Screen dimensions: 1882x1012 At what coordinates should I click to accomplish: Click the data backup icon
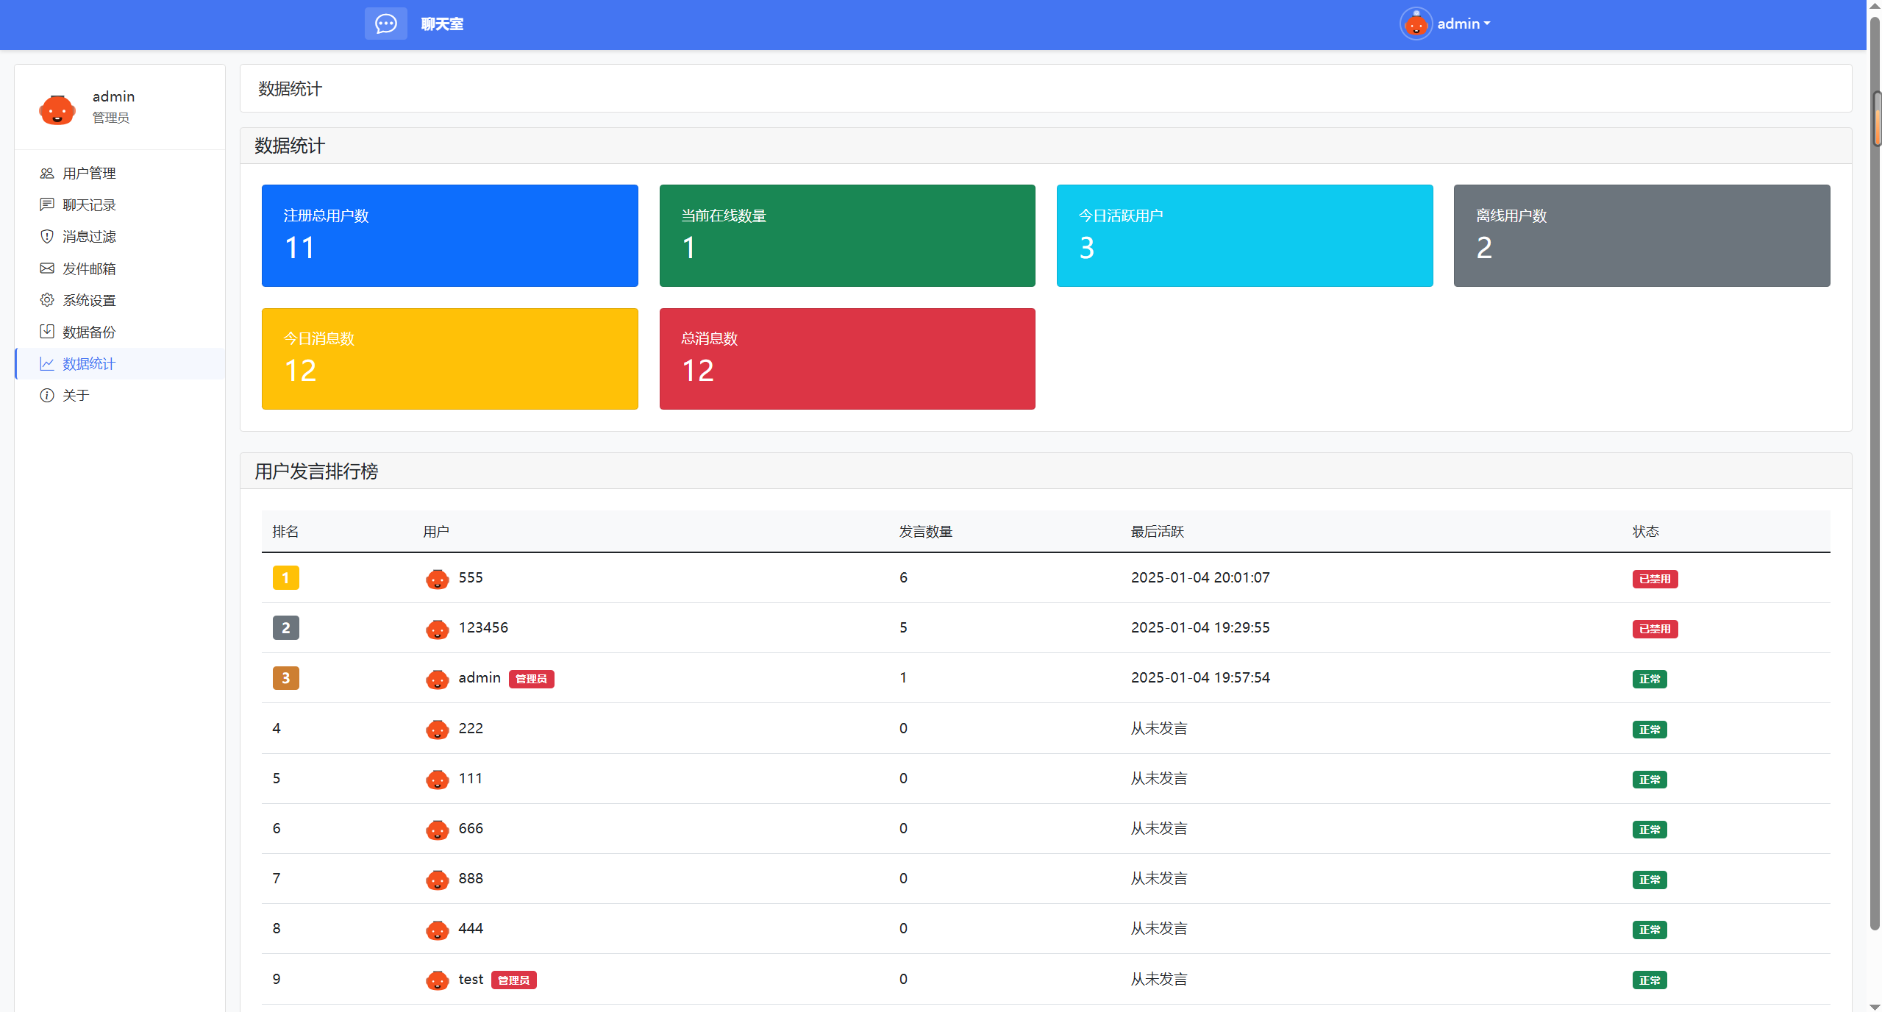pos(47,332)
